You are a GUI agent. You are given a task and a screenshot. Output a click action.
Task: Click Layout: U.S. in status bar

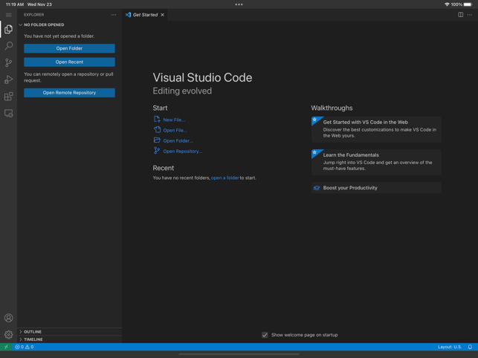tap(450, 347)
